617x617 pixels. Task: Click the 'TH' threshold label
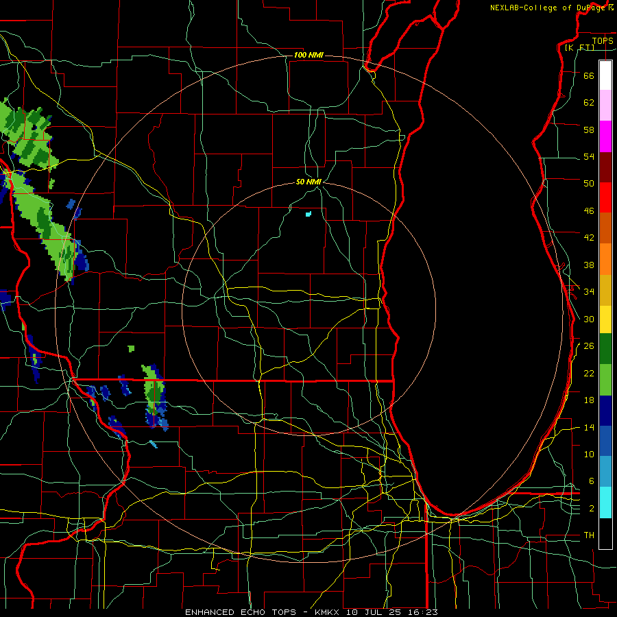pos(589,535)
